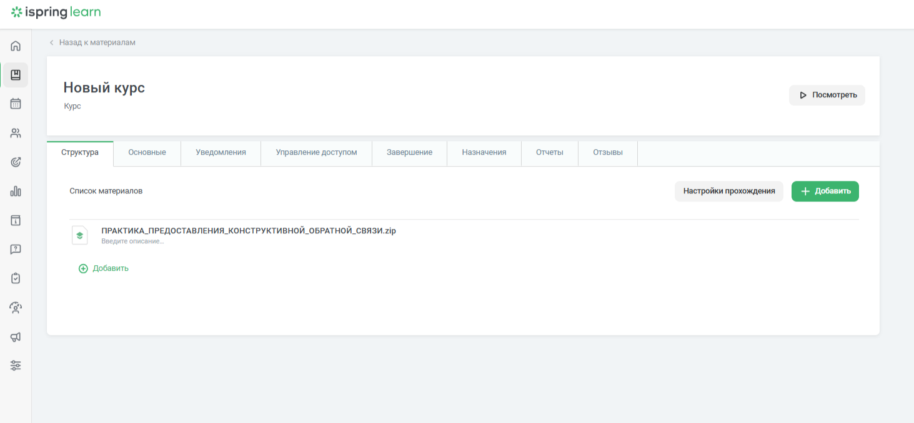Click the question mark chat icon
914x423 pixels.
(x=16, y=249)
